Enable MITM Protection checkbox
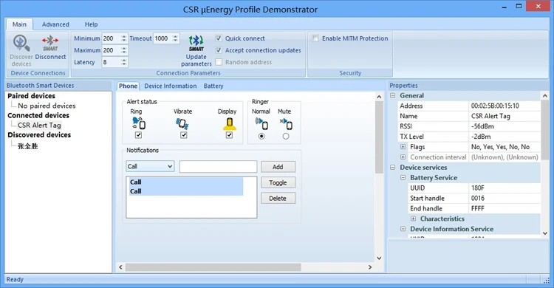Screen dimensions: 554x288 click(x=315, y=38)
